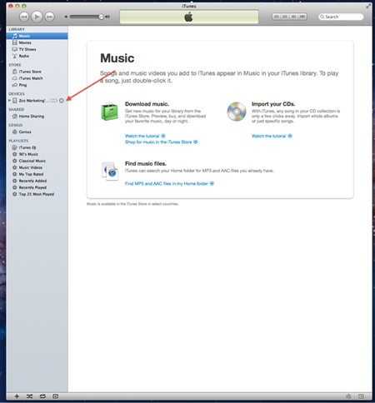Screen dimensions: 375x403
Task: Click the device battery indicator icon
Action: [53, 101]
